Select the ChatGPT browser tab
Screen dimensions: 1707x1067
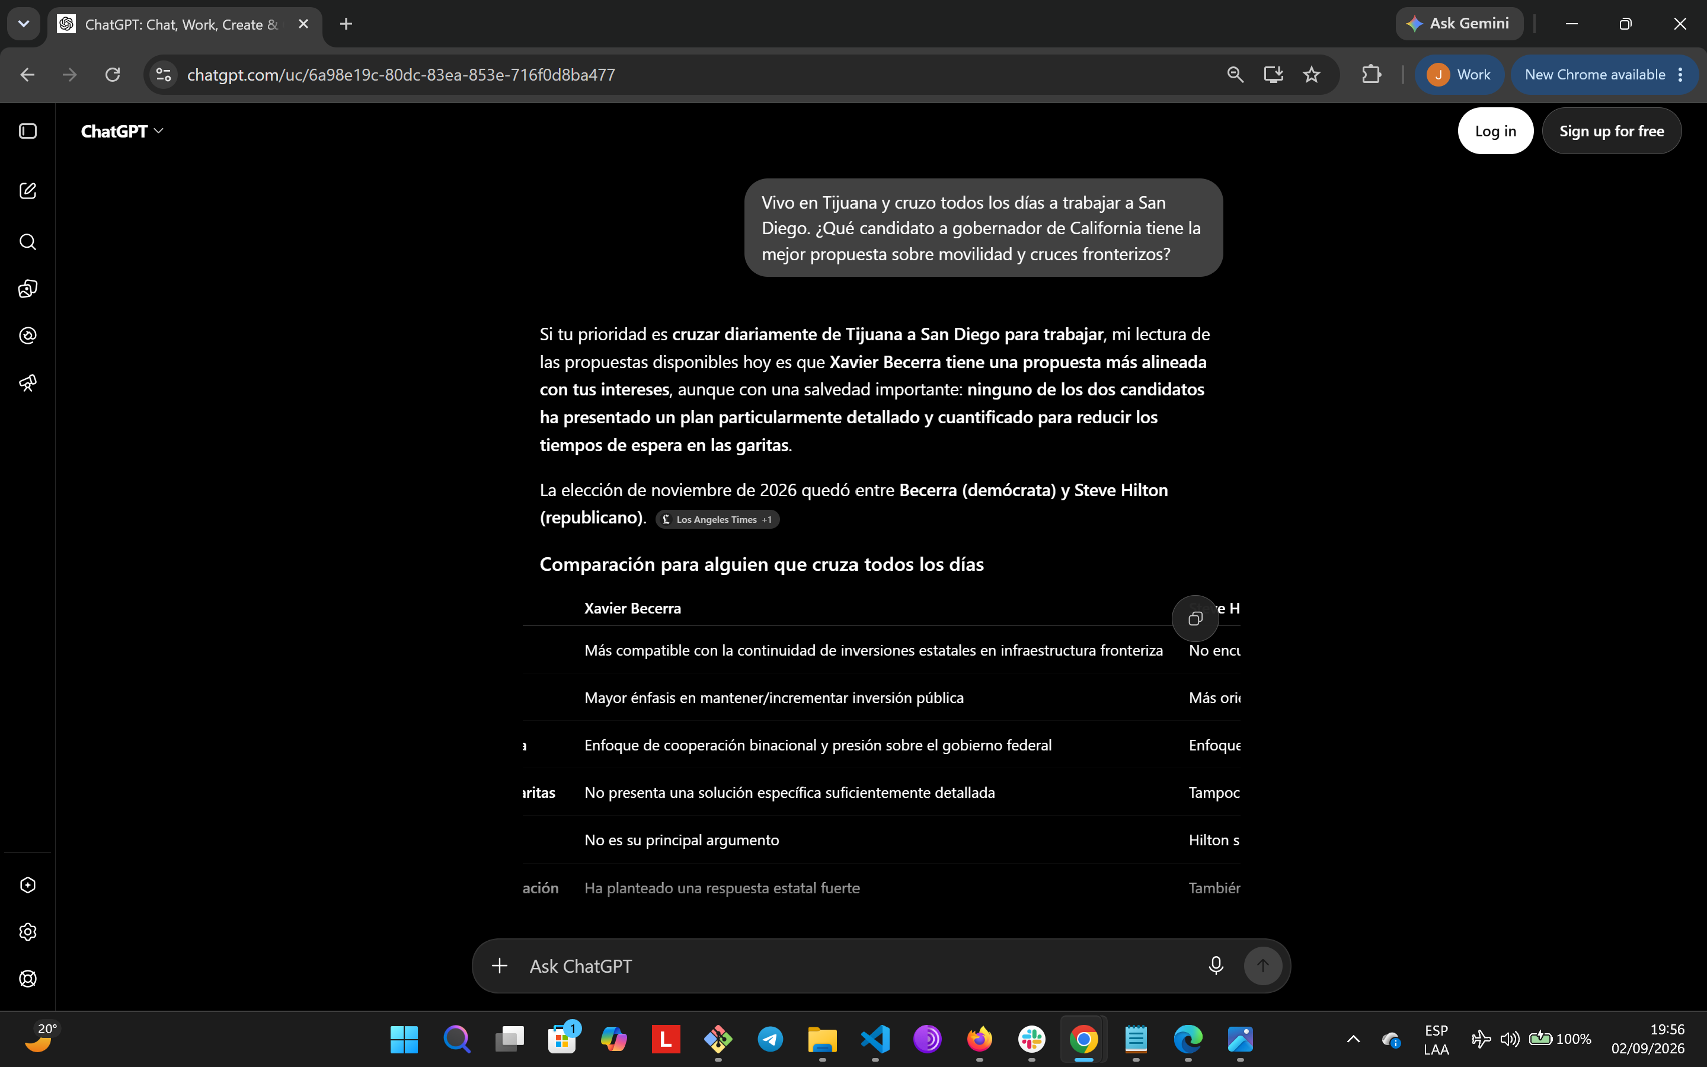tap(185, 24)
